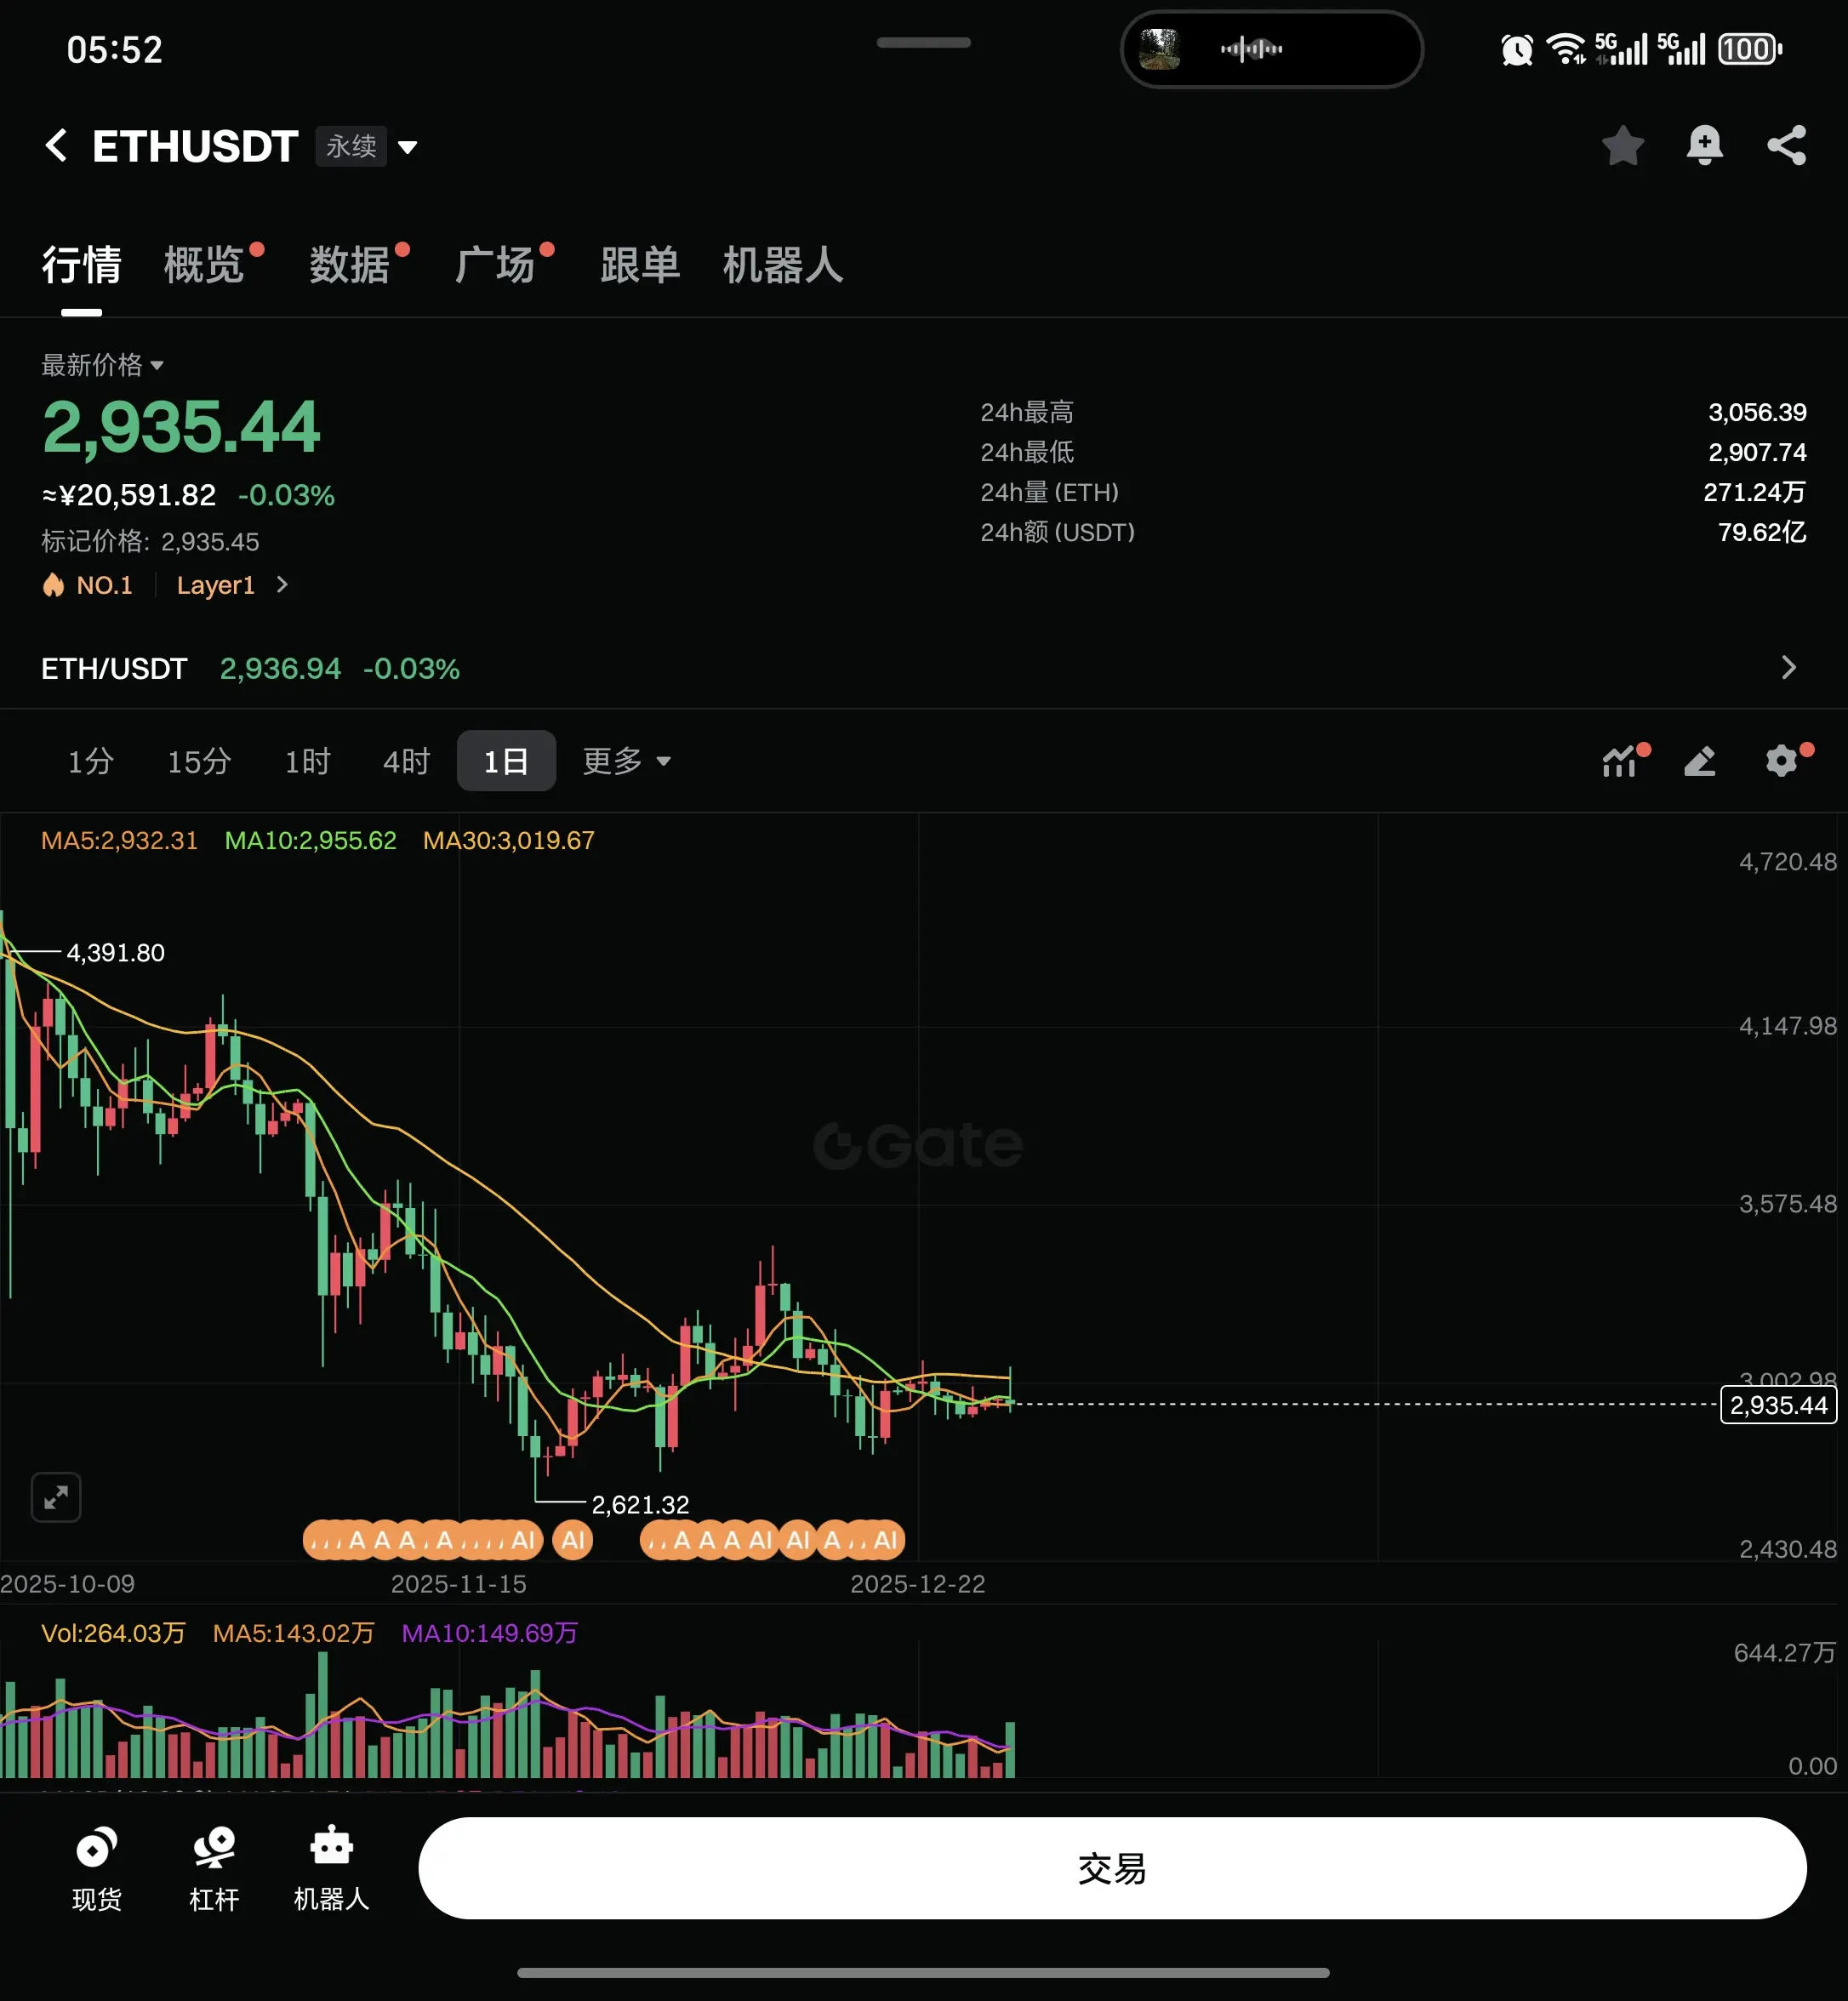Open chart indicators icon
This screenshot has width=1848, height=2001.
coord(1622,761)
